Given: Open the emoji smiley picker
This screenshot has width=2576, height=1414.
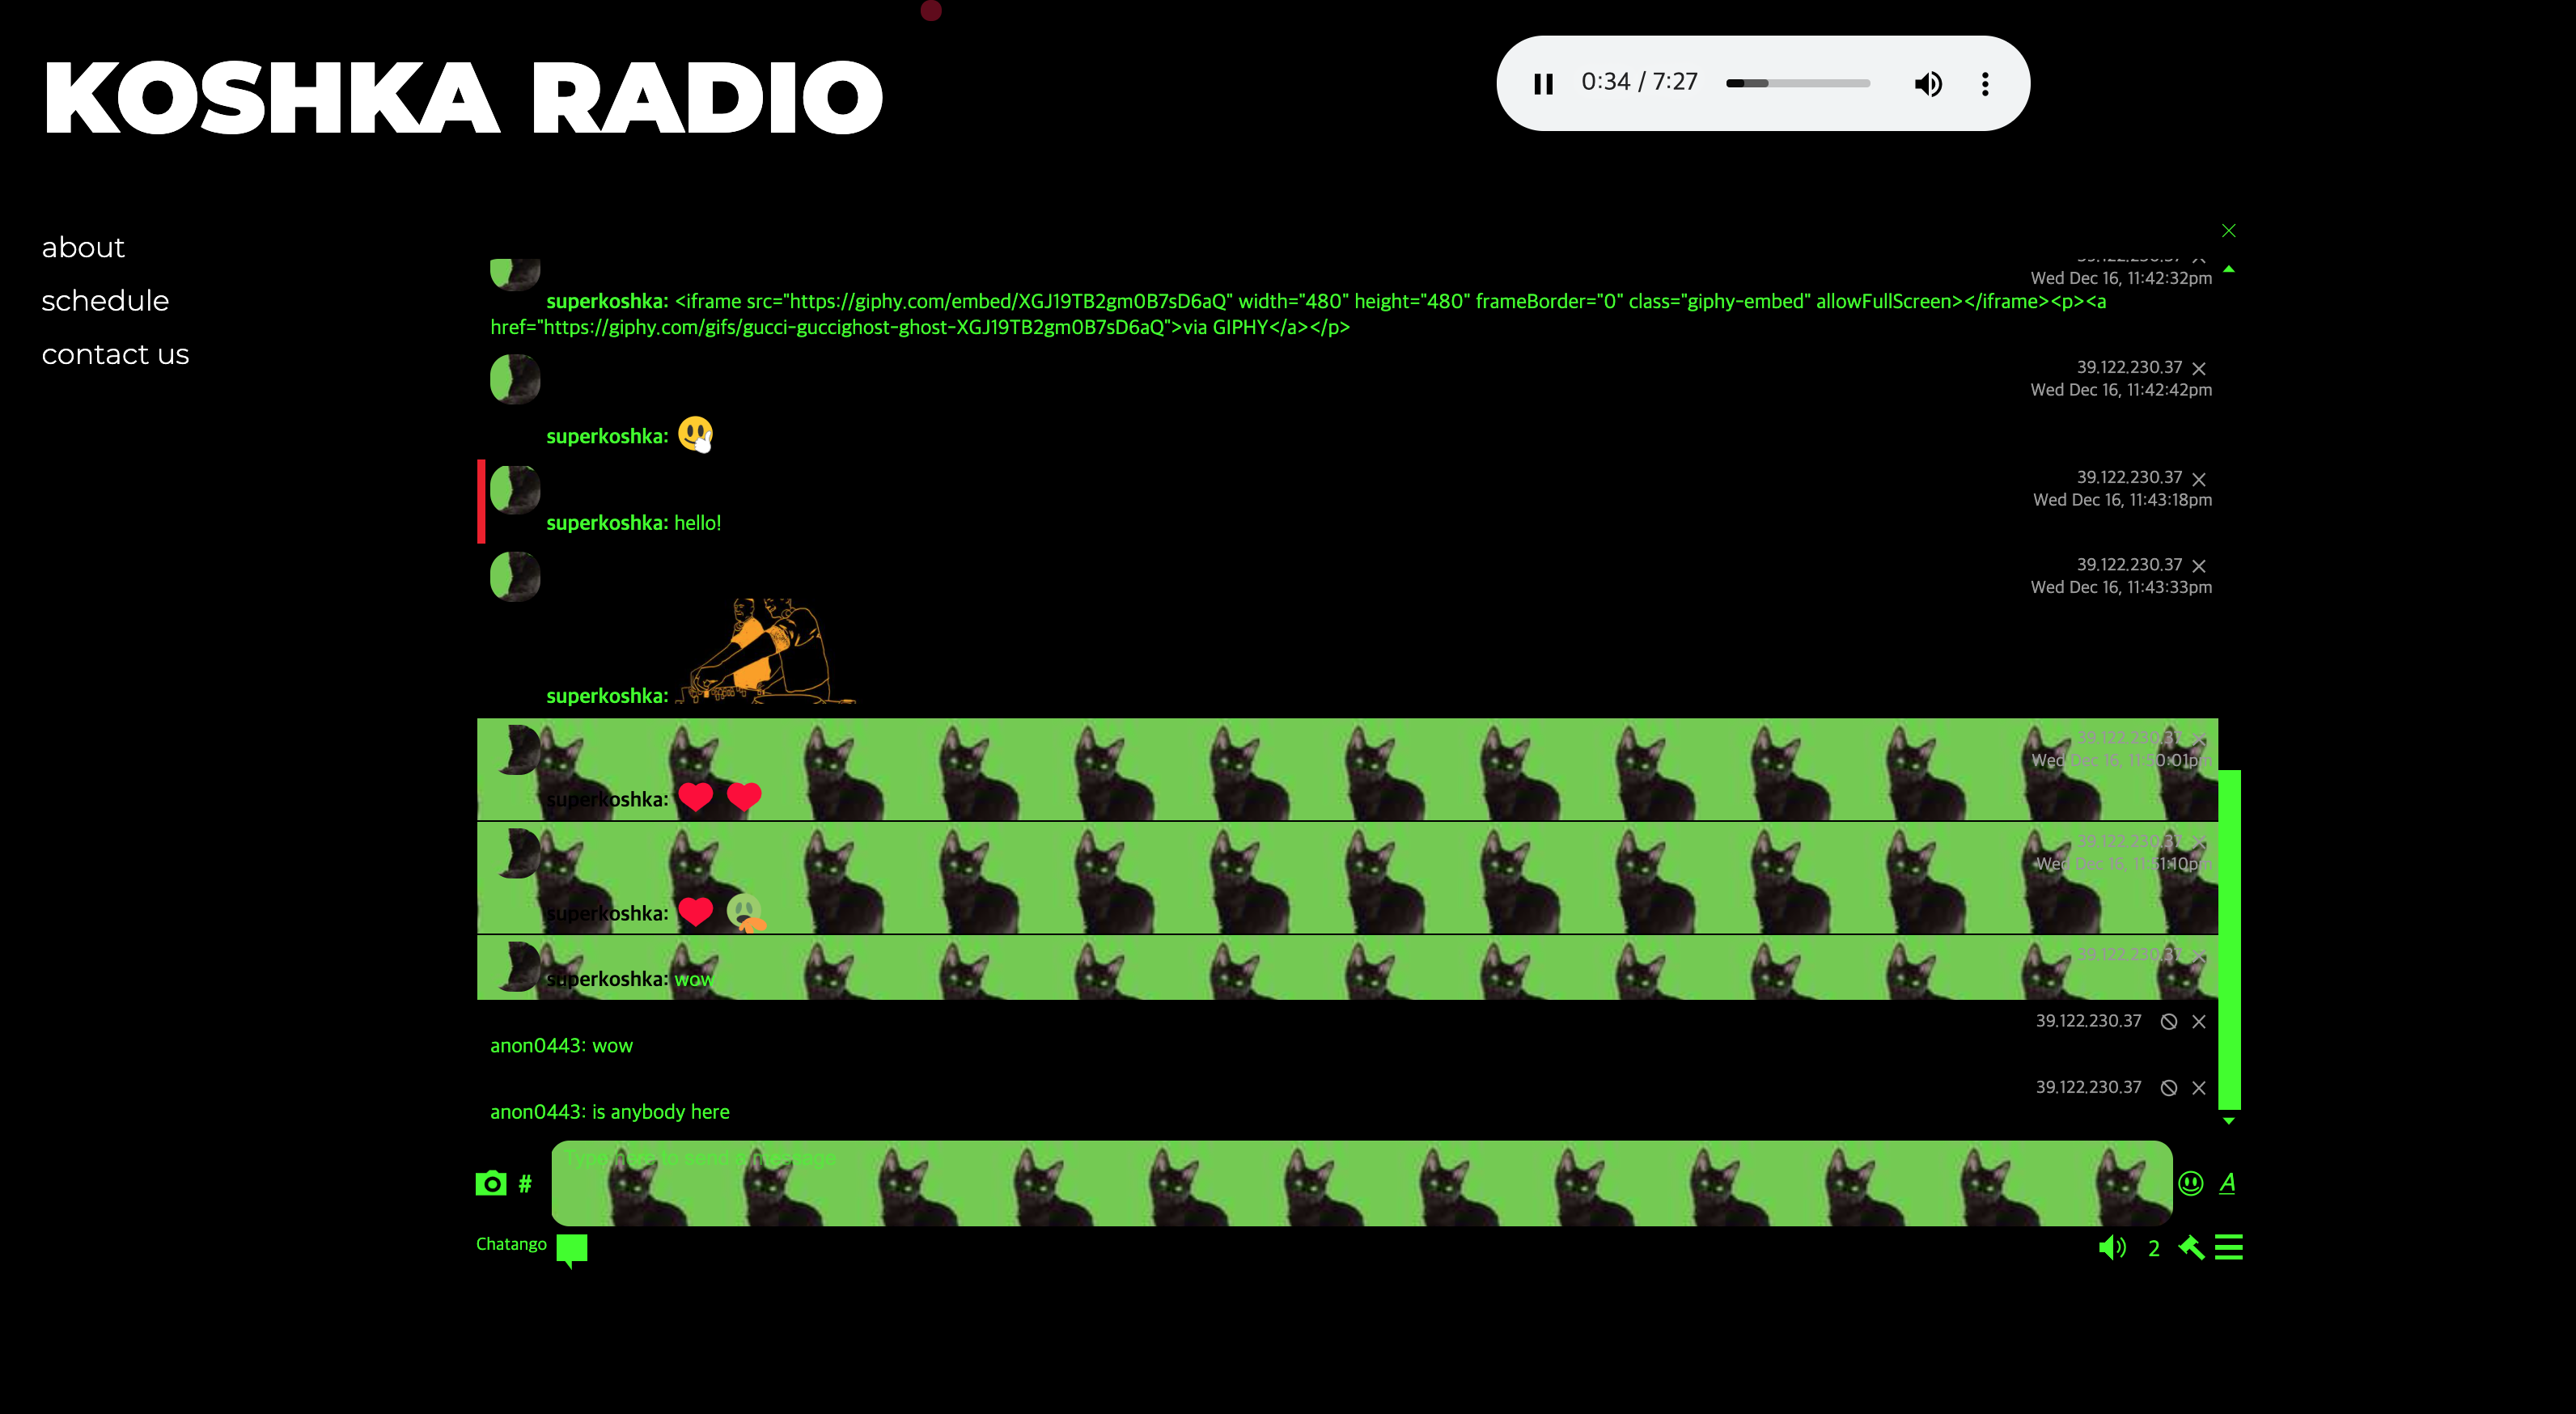Looking at the screenshot, I should pos(2190,1184).
